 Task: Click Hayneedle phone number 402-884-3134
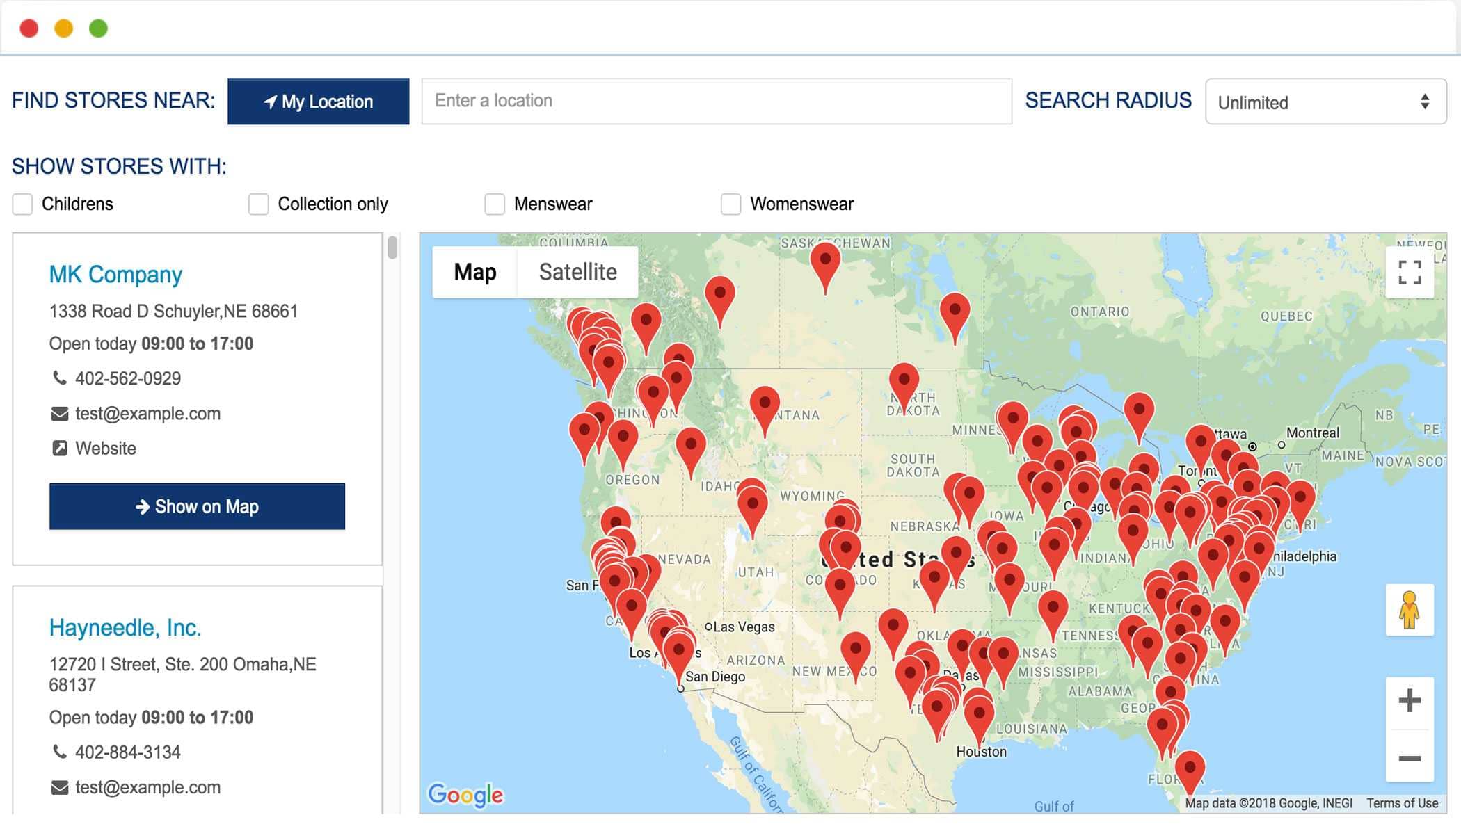point(128,752)
